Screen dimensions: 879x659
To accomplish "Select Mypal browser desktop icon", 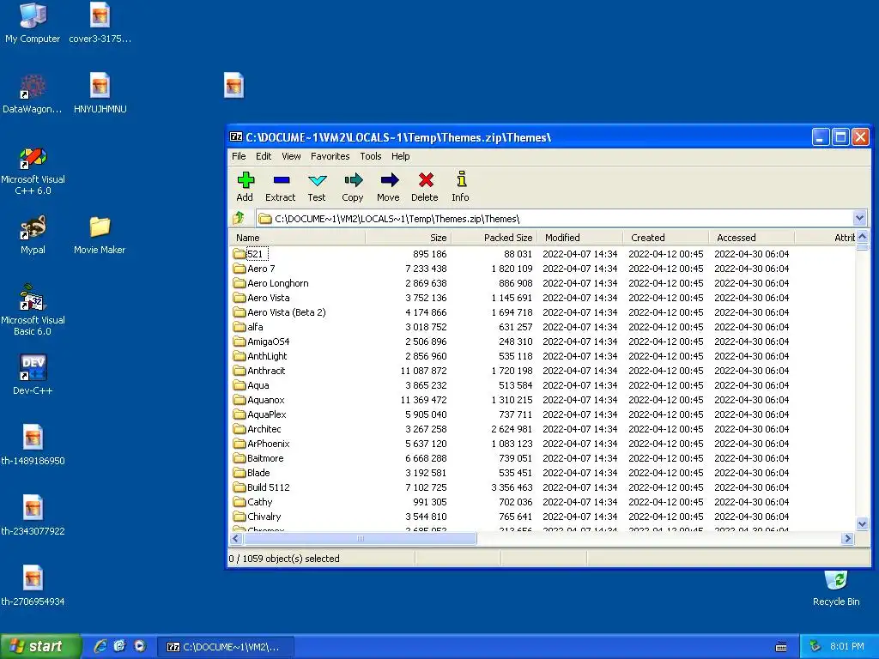I will pos(33,235).
